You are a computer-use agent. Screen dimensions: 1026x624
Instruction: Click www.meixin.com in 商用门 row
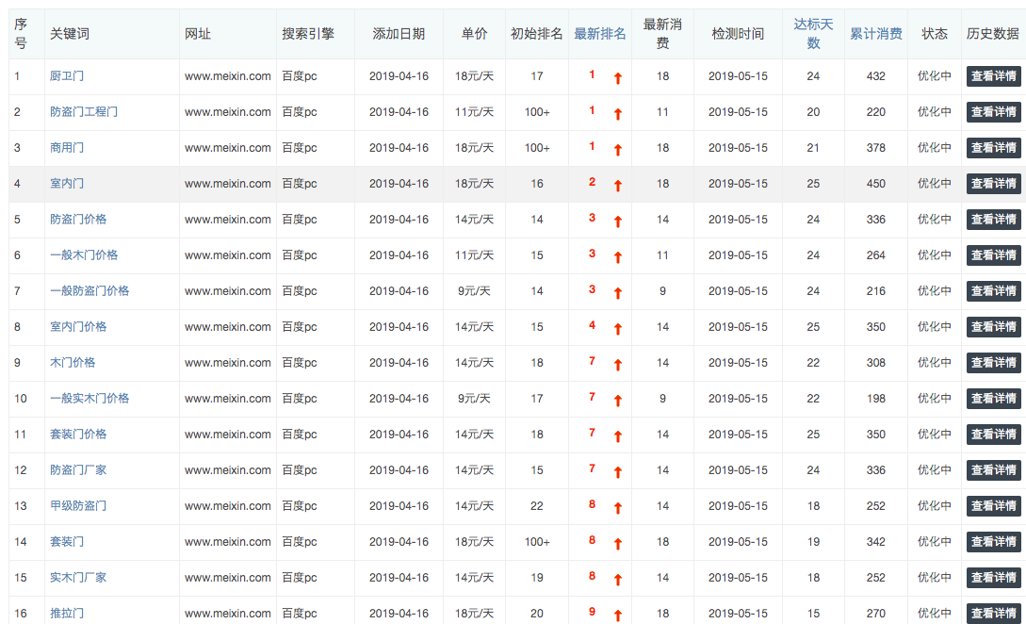[x=228, y=148]
